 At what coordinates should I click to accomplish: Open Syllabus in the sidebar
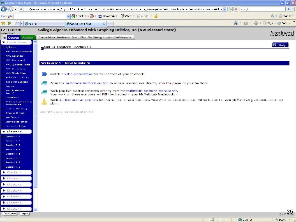point(11,47)
